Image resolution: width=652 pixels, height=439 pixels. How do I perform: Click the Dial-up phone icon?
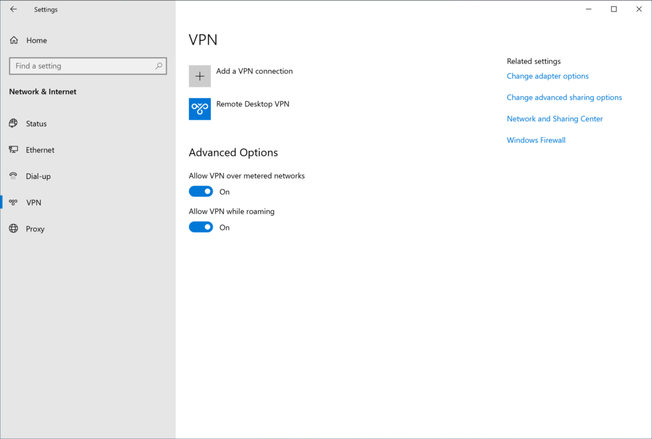pyautogui.click(x=13, y=176)
